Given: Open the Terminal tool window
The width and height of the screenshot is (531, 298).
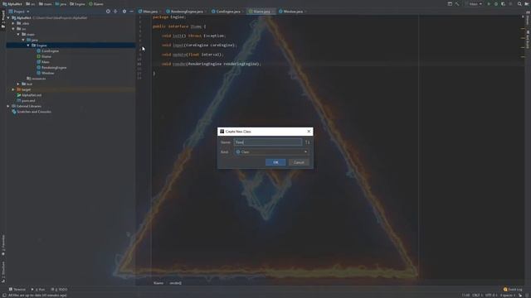Looking at the screenshot, I should (17, 290).
